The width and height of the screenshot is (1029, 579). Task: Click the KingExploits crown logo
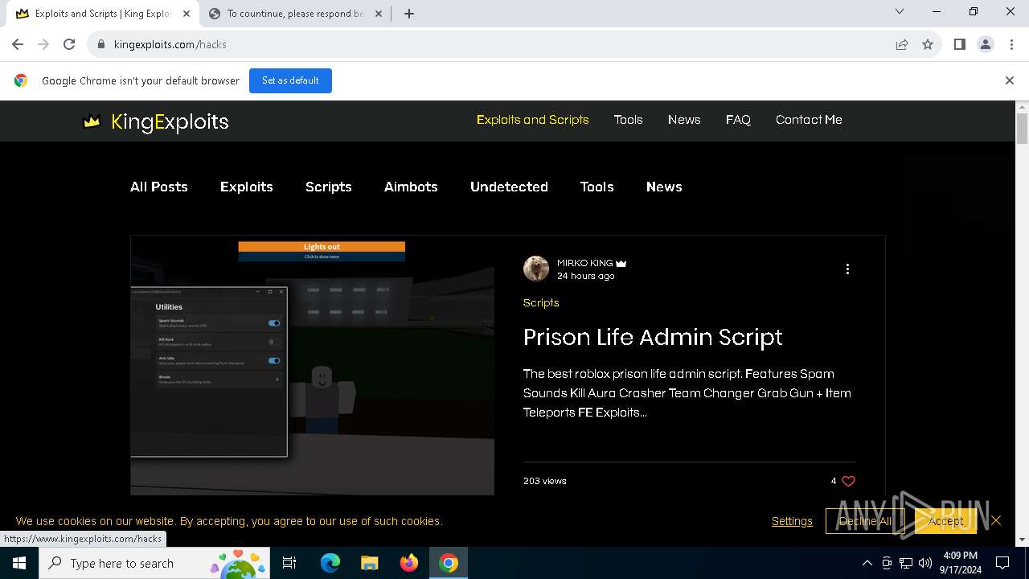92,121
